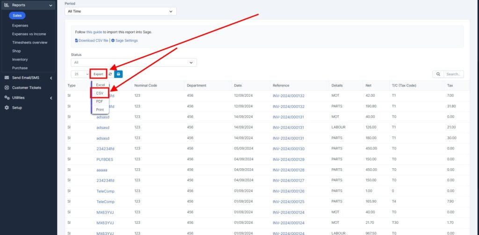
Task: Open invoice INV-2024/000125 link
Action: pos(289,202)
